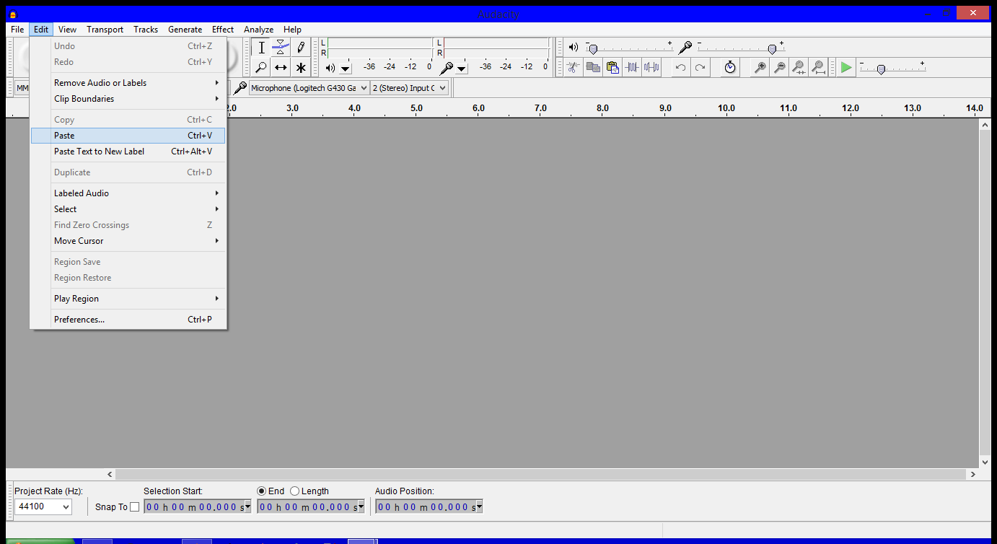
Task: Open the 2 (Stereo) Input channels dropdown
Action: (x=409, y=88)
